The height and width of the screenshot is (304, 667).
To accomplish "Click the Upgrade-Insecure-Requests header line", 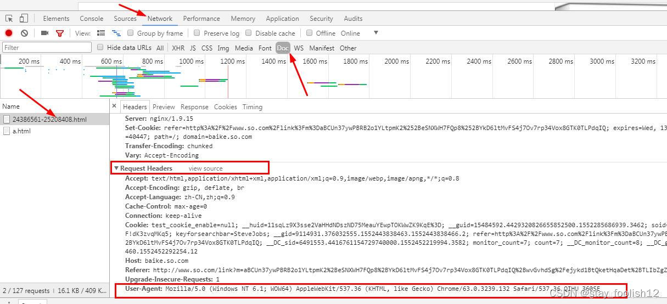I will 172,279.
